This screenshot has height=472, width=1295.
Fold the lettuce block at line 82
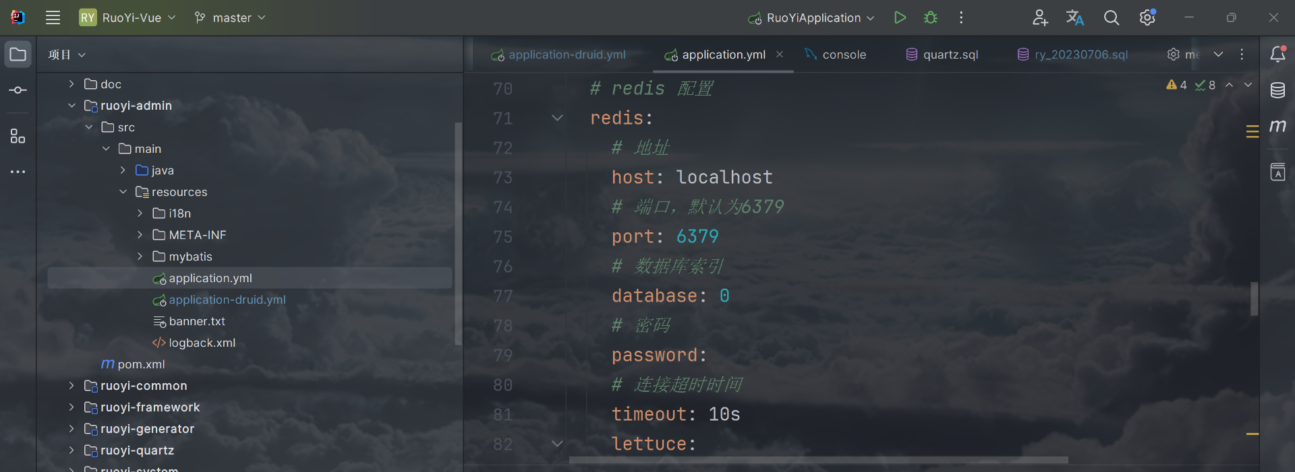557,444
